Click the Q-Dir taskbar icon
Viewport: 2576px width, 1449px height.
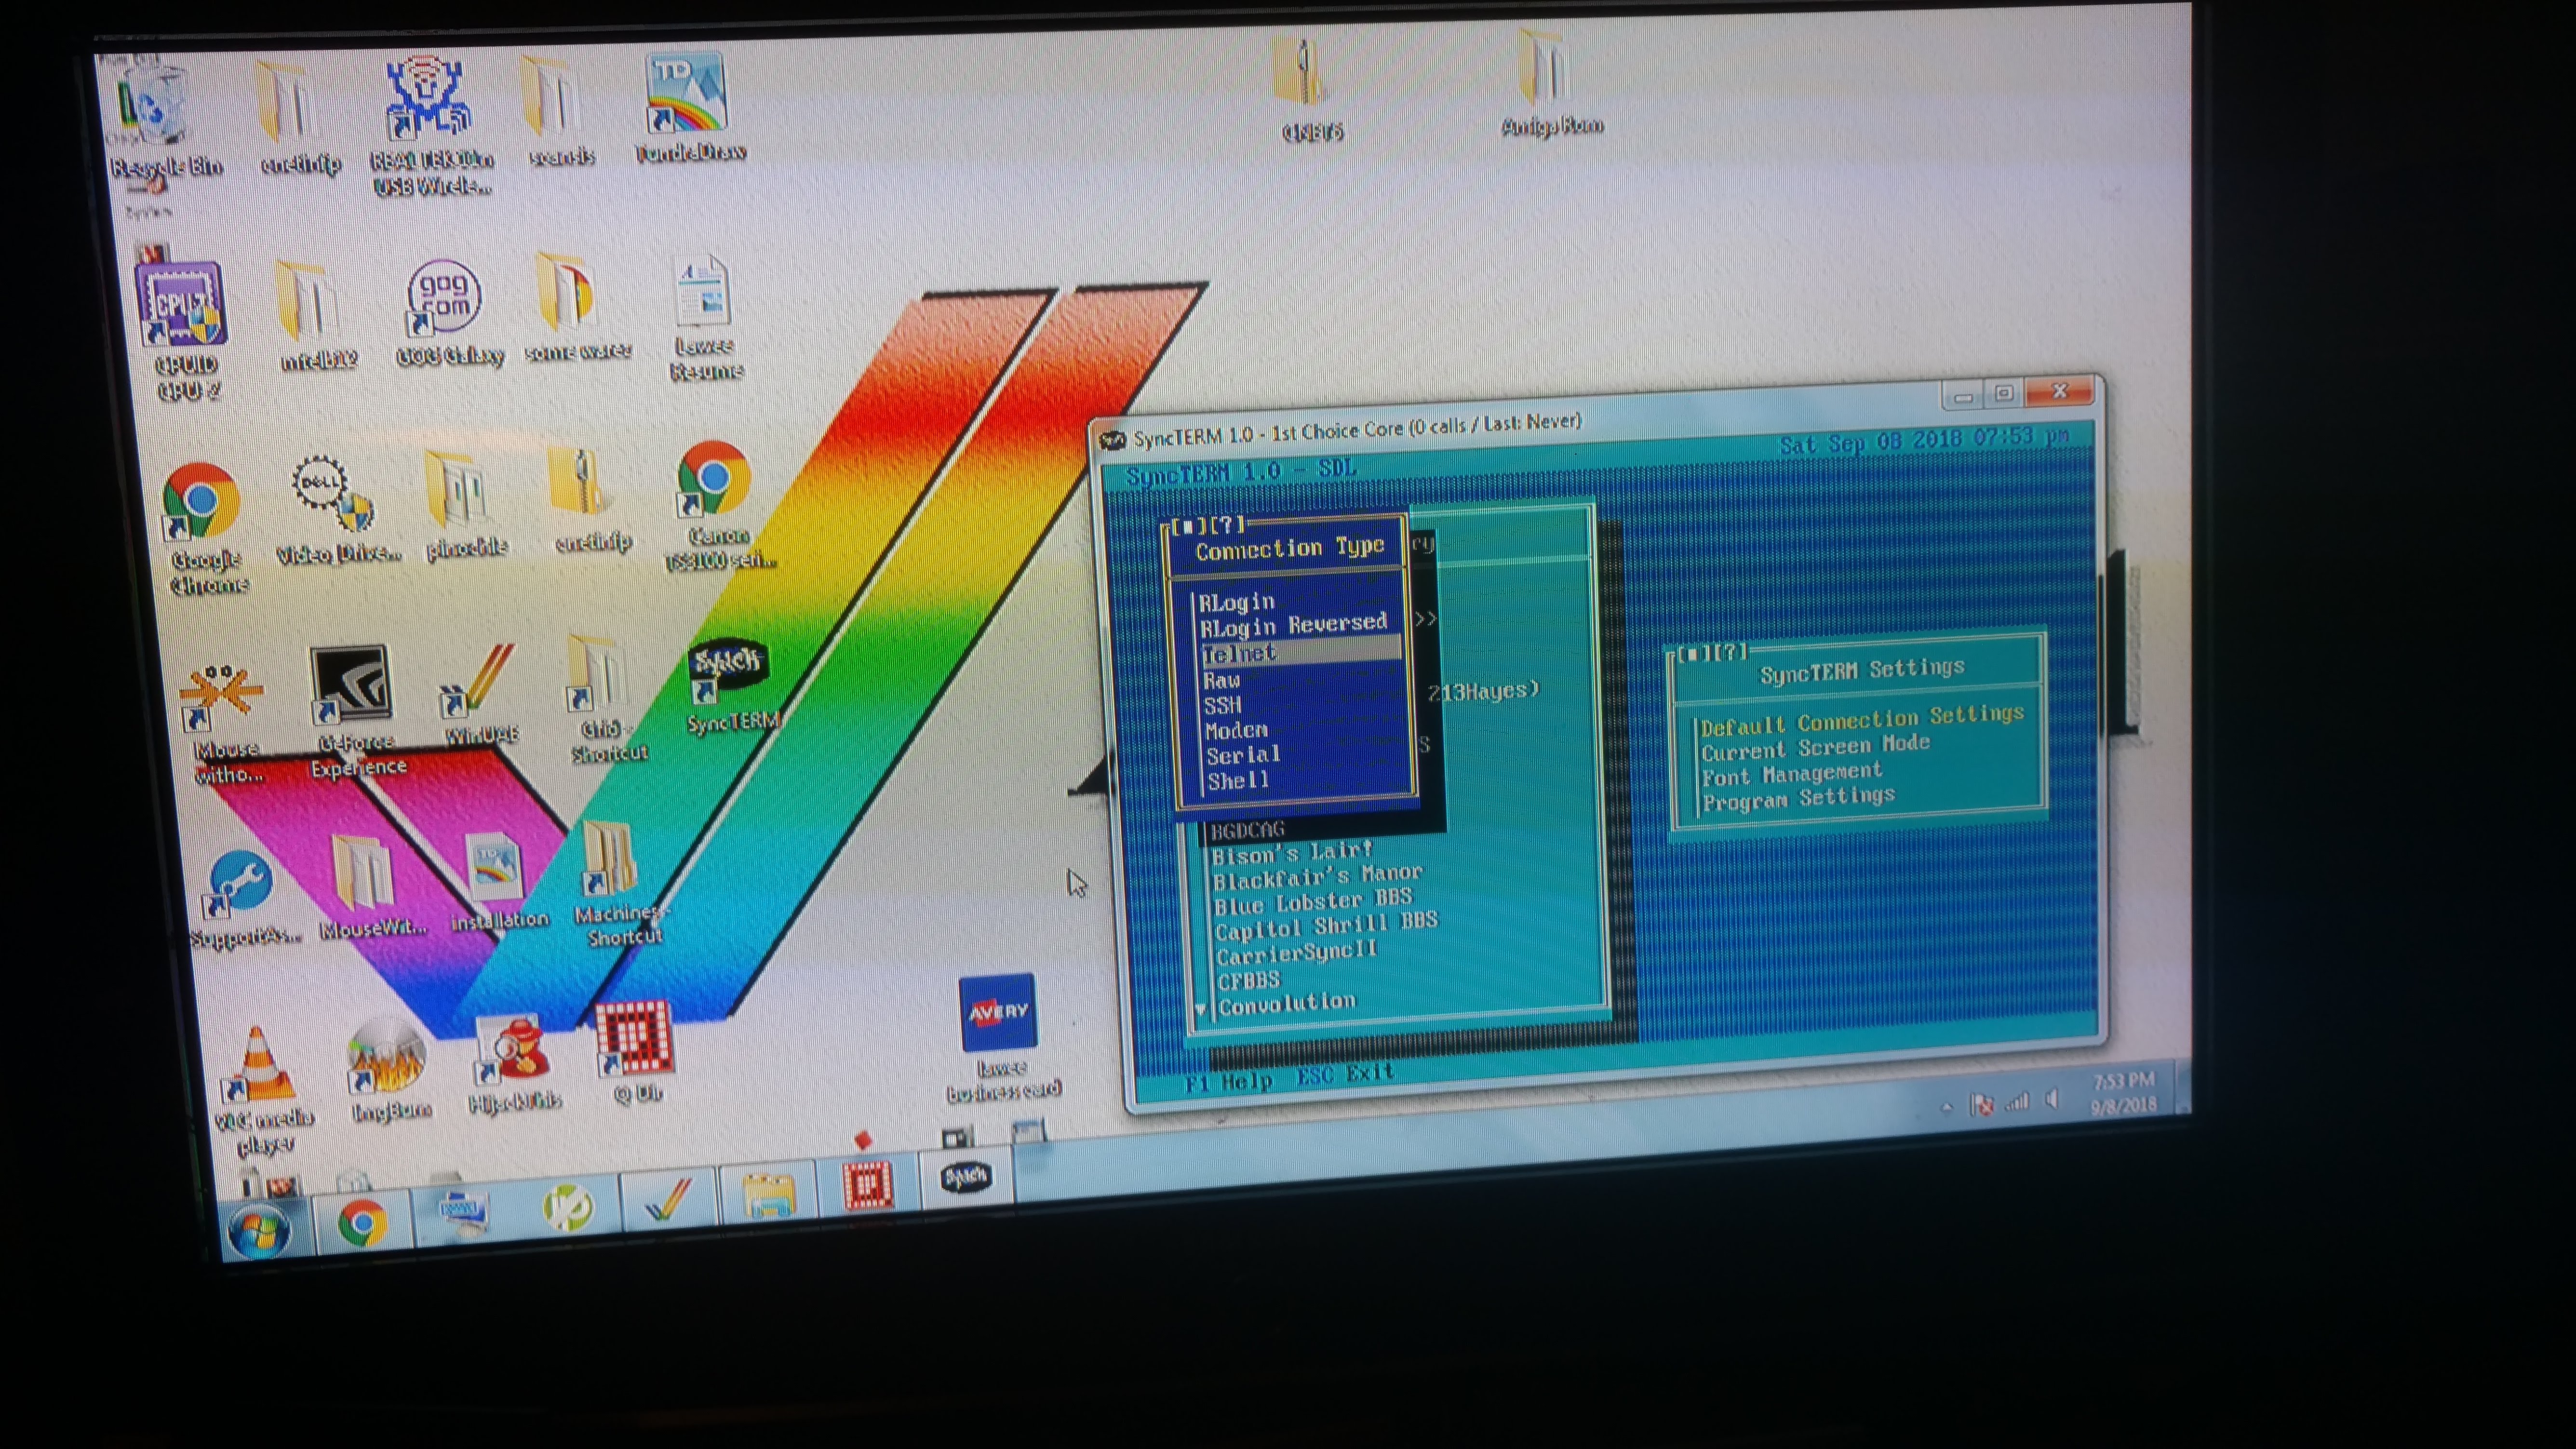(x=868, y=1185)
